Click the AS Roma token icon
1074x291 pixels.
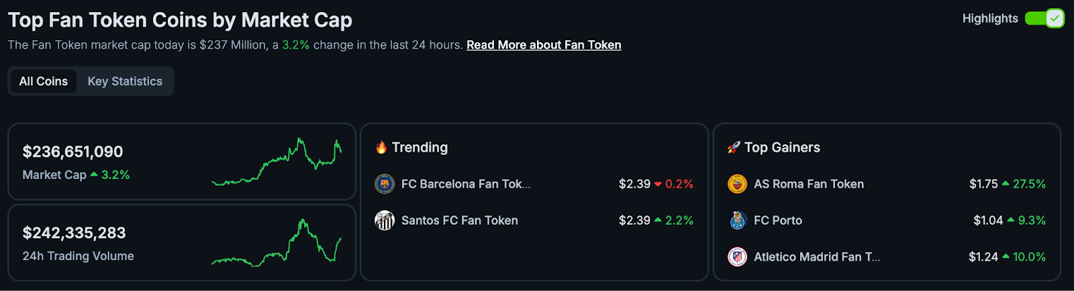coord(737,184)
